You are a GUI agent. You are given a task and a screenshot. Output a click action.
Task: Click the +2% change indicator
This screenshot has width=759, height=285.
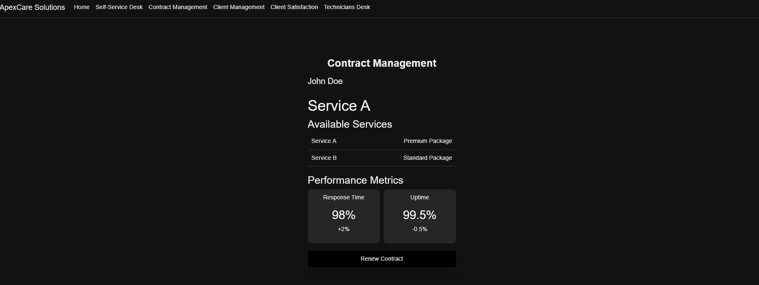point(344,229)
